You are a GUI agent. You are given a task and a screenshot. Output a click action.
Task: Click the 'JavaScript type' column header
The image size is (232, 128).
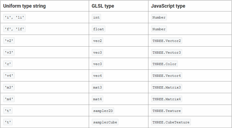168,6
